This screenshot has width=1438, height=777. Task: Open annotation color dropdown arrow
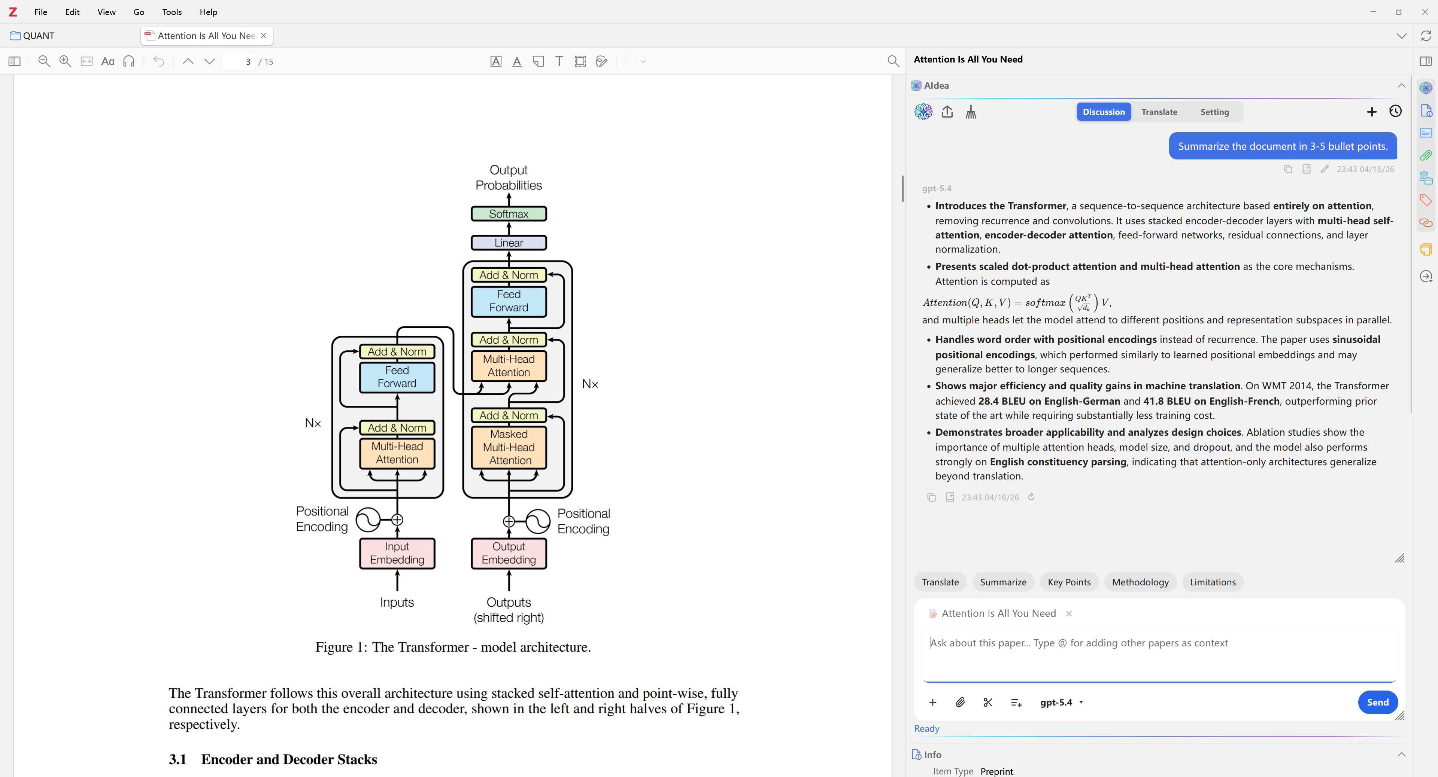[x=644, y=61]
